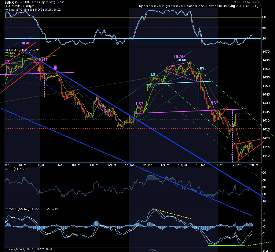Click the RSI 30 axis label
The height and width of the screenshot is (252, 275).
(x=264, y=194)
